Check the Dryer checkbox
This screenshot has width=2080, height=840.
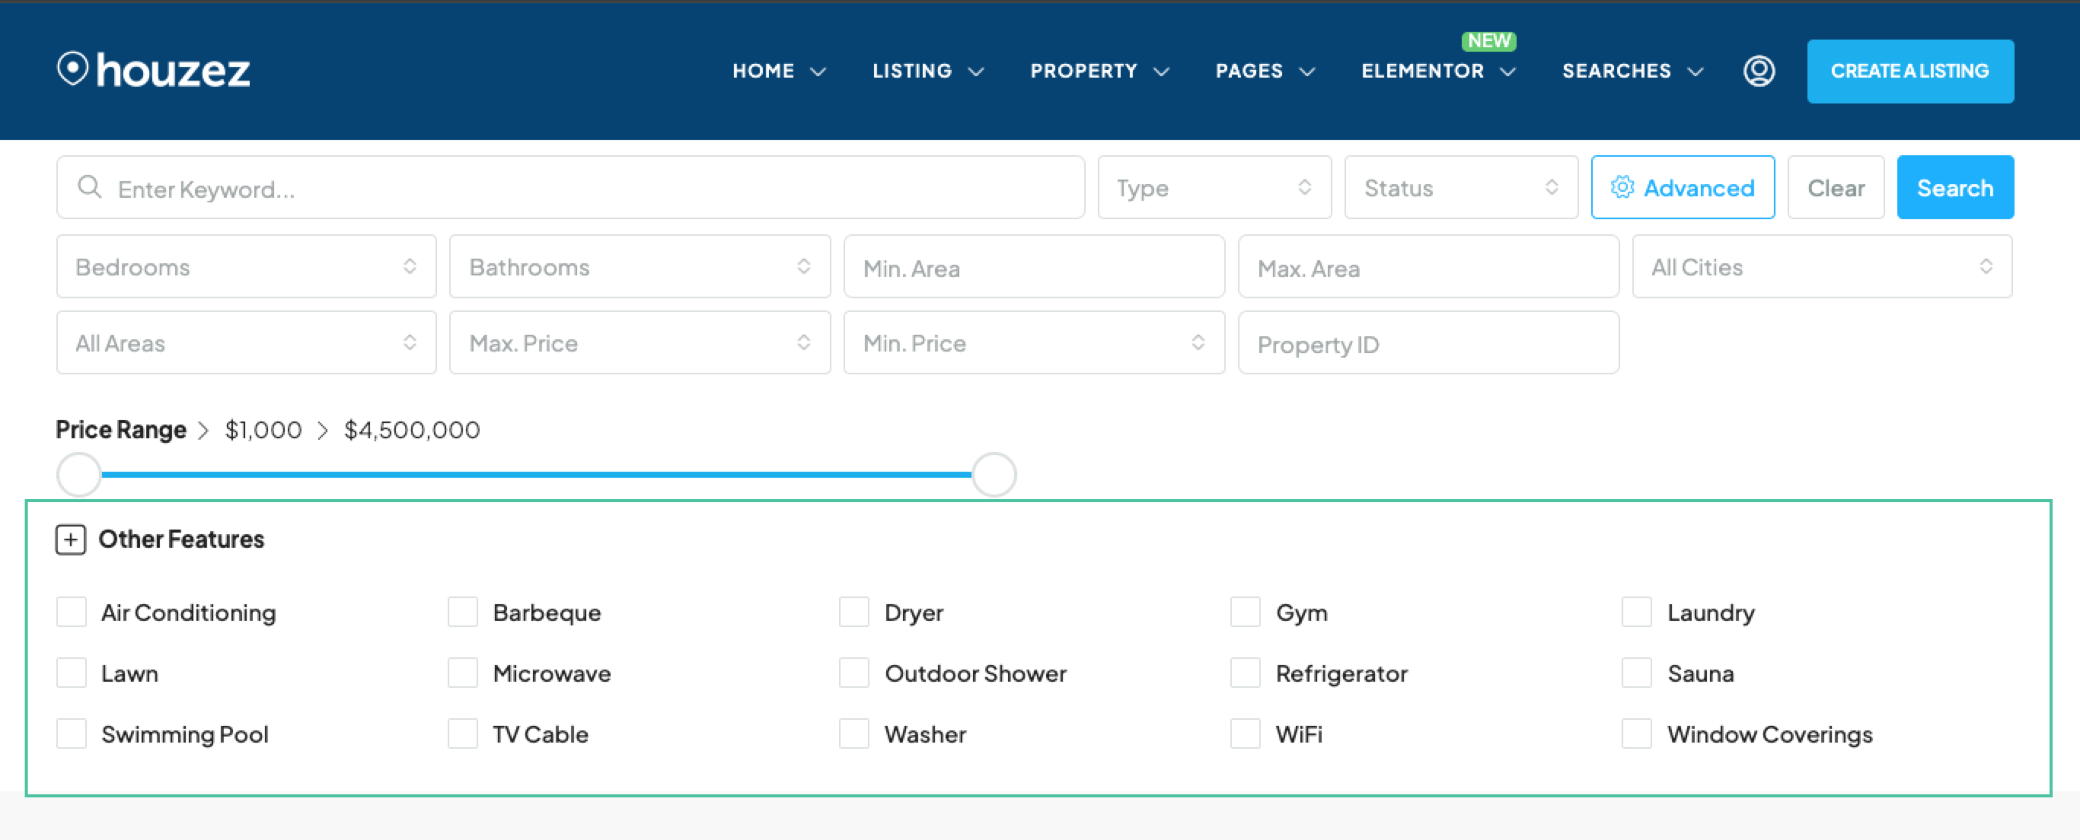pyautogui.click(x=853, y=612)
